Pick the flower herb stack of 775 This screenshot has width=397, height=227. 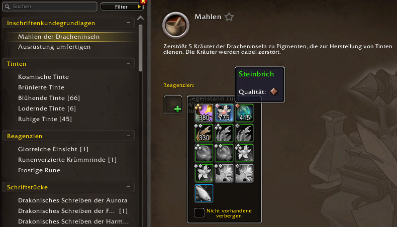pos(224,113)
